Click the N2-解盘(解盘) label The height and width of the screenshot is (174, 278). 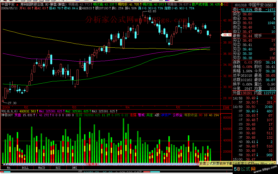tap(56, 4)
